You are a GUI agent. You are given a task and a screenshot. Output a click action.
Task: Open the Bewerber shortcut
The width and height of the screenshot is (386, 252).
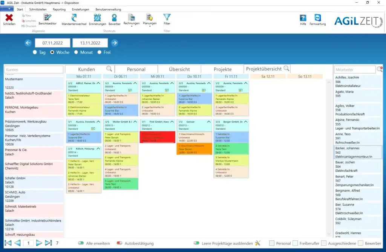point(114,17)
